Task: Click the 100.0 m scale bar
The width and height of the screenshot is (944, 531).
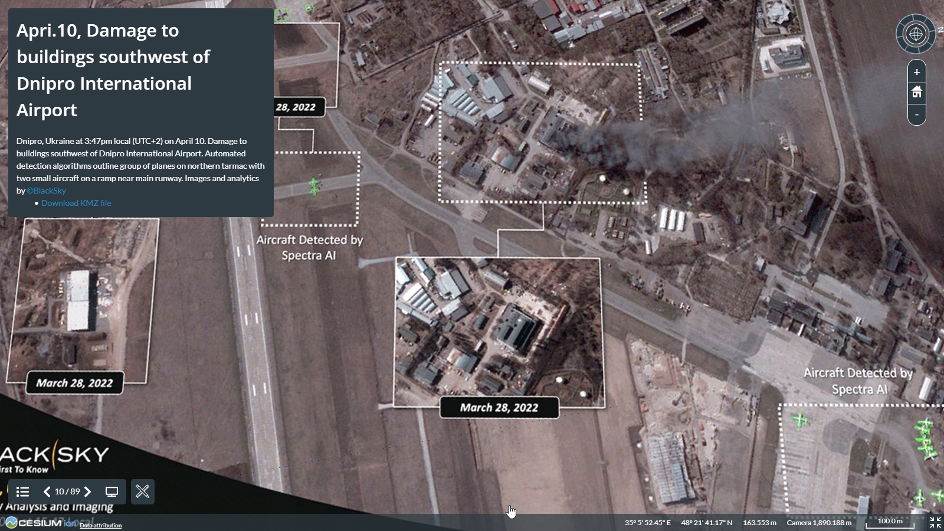Action: (x=890, y=522)
